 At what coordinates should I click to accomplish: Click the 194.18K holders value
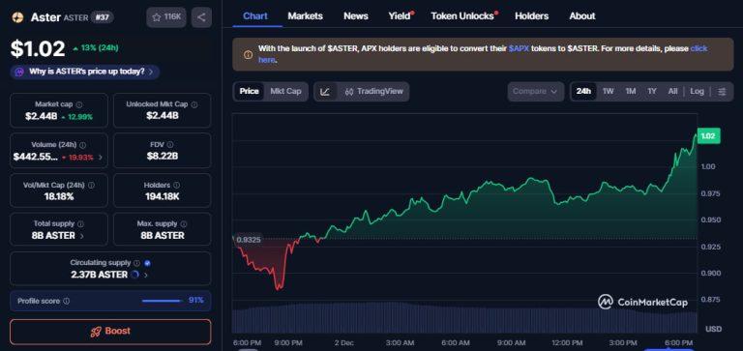pyautogui.click(x=163, y=196)
